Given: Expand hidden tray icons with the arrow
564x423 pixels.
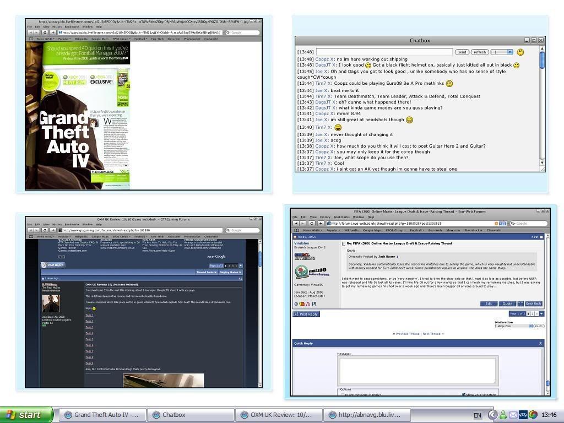Looking at the screenshot, I should pyautogui.click(x=492, y=415).
